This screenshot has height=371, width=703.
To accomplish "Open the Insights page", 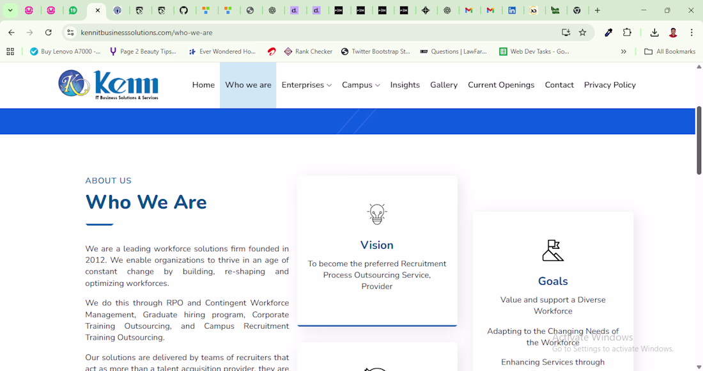I will coord(405,85).
